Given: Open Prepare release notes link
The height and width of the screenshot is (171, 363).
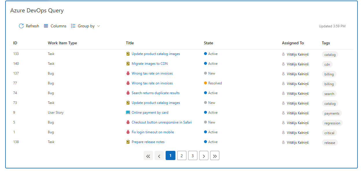Looking at the screenshot, I should coord(148,142).
